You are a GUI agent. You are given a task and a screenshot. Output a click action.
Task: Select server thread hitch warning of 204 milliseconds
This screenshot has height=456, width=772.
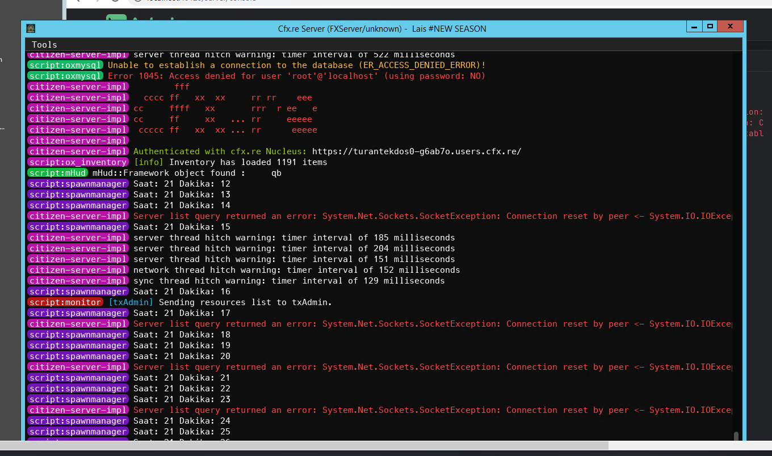coord(294,248)
